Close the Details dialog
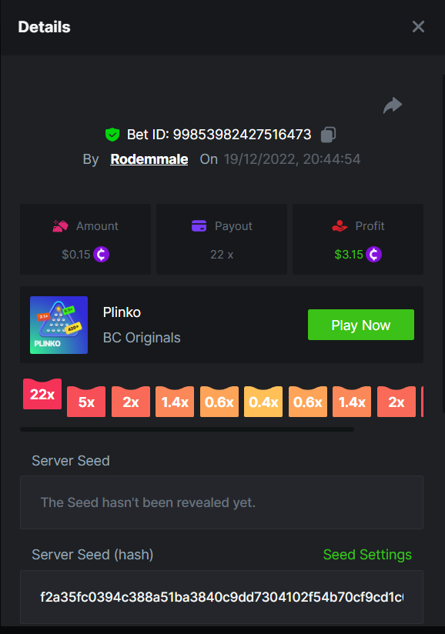Image resolution: width=445 pixels, height=634 pixels. (418, 27)
